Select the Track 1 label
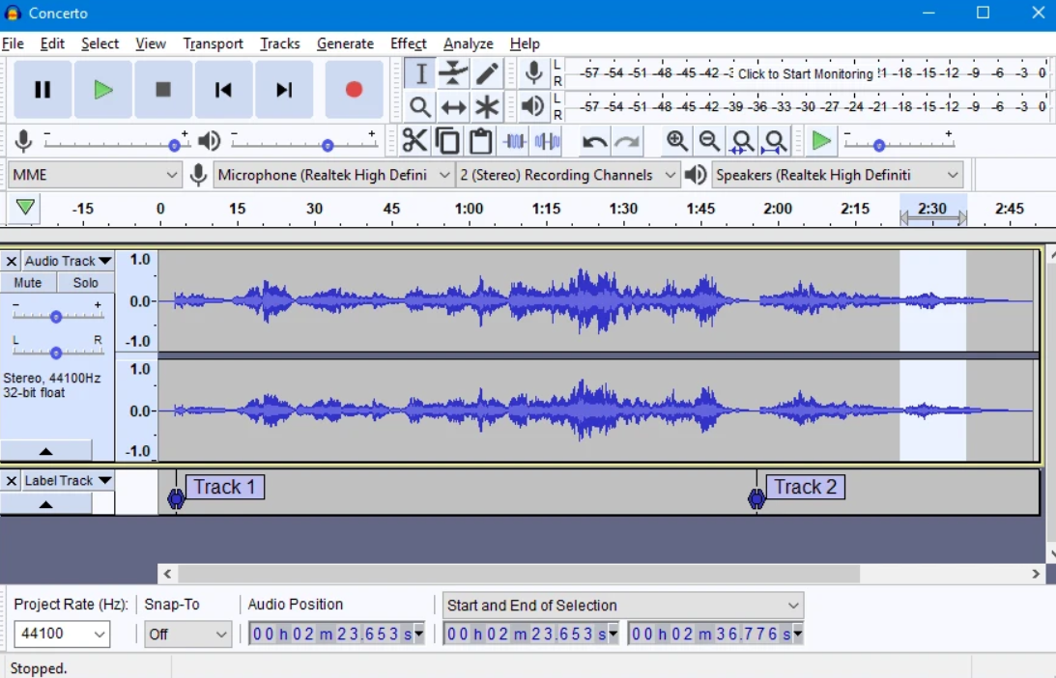The width and height of the screenshot is (1056, 678). click(224, 487)
